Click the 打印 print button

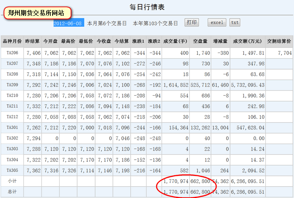[x=192, y=22]
